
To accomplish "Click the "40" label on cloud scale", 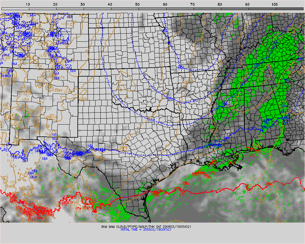I will click(110, 4).
